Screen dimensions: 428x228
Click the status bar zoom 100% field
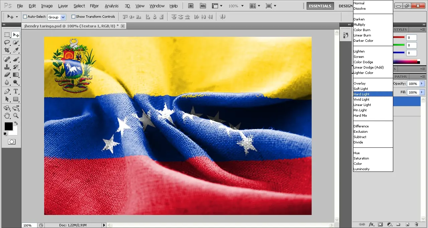[x=29, y=225]
